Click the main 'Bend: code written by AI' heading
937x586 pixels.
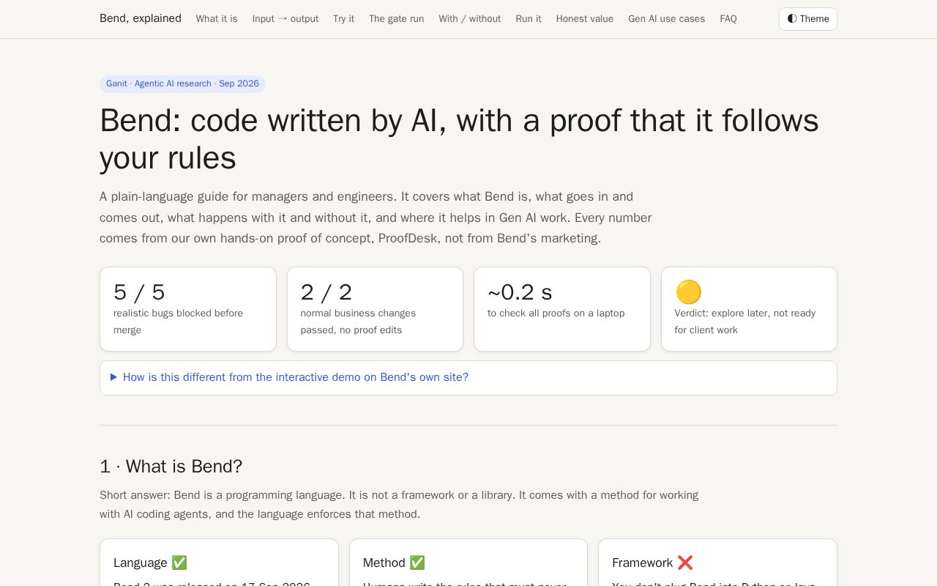(x=459, y=139)
